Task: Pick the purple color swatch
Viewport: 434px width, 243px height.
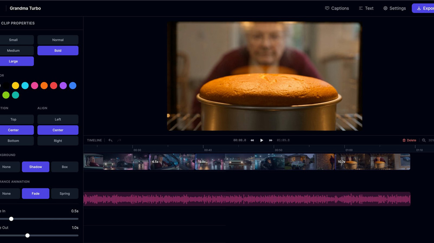Action: coord(63,86)
